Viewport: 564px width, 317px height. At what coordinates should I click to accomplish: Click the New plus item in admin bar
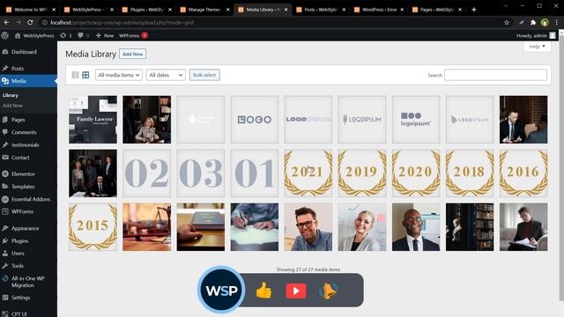pos(105,35)
